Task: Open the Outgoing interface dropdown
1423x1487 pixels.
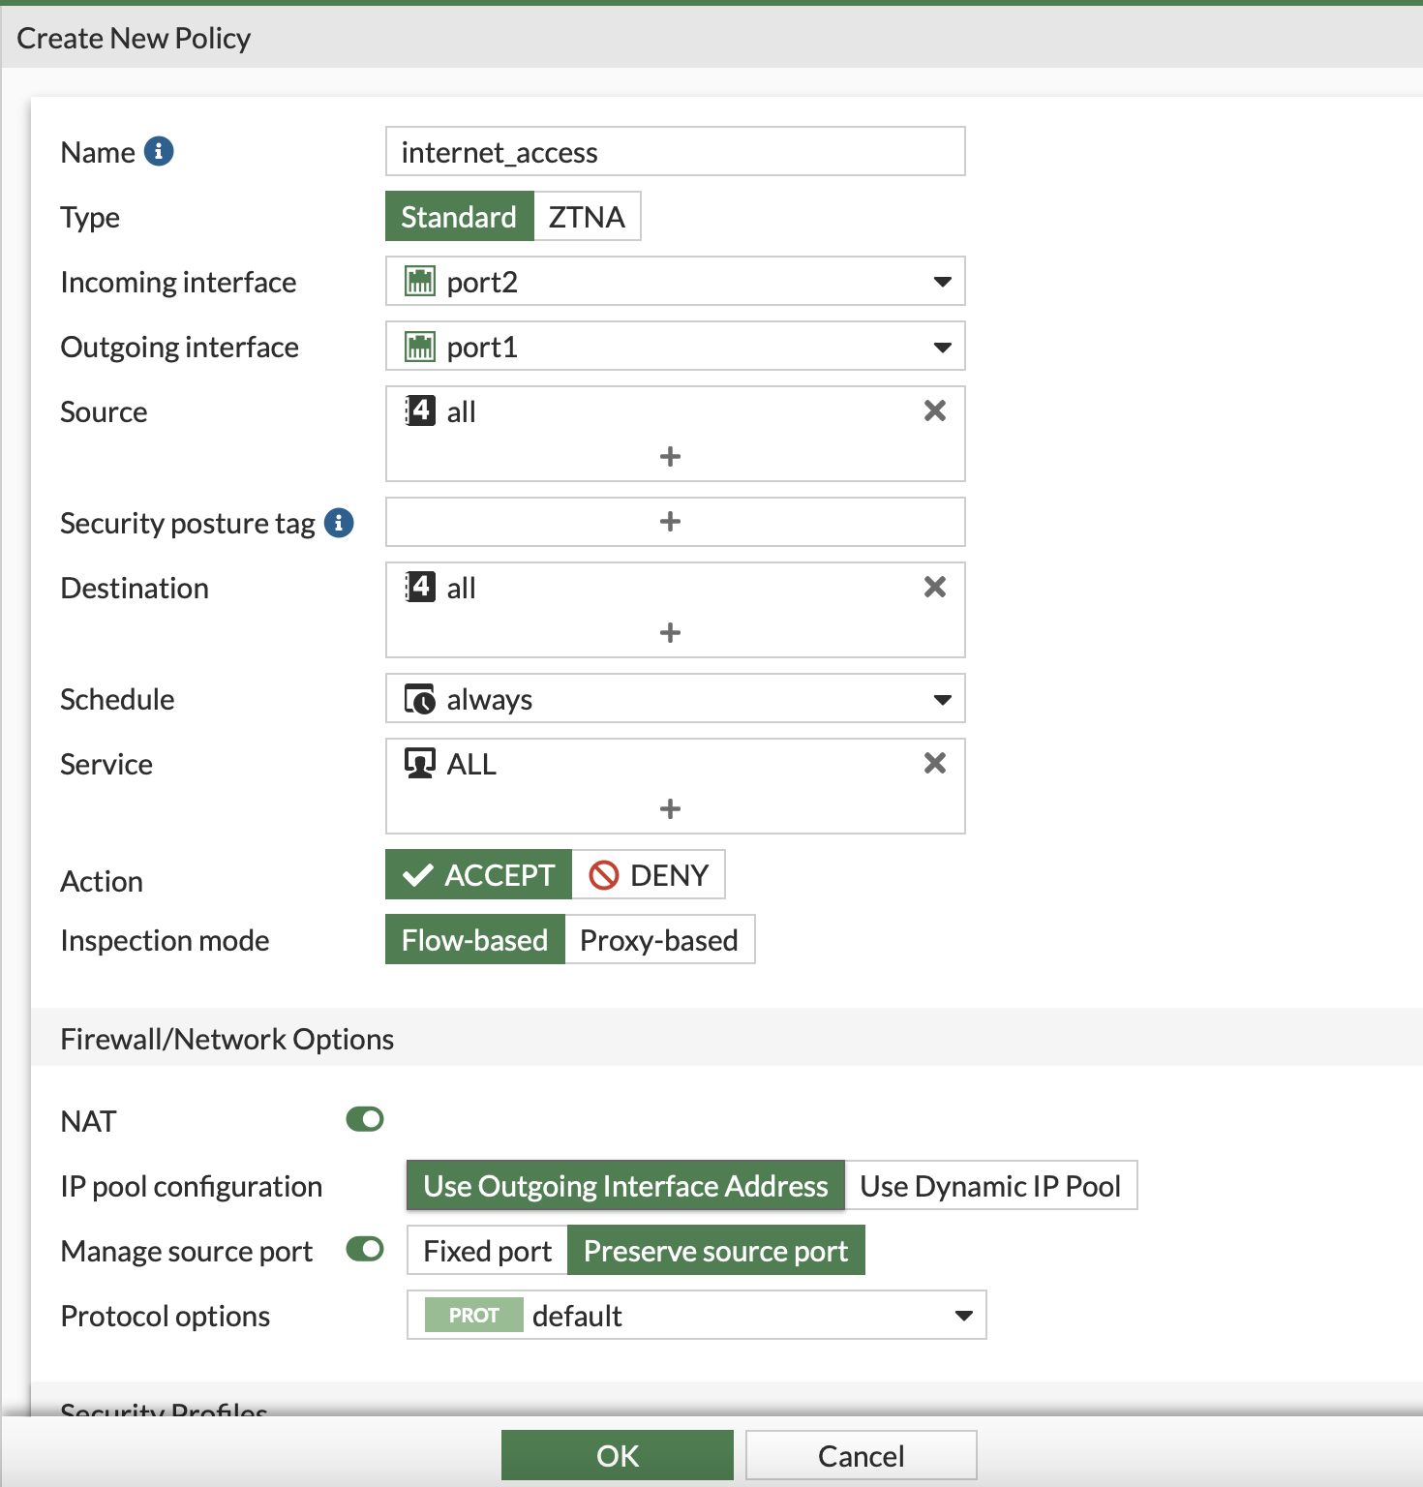Action: tap(676, 346)
